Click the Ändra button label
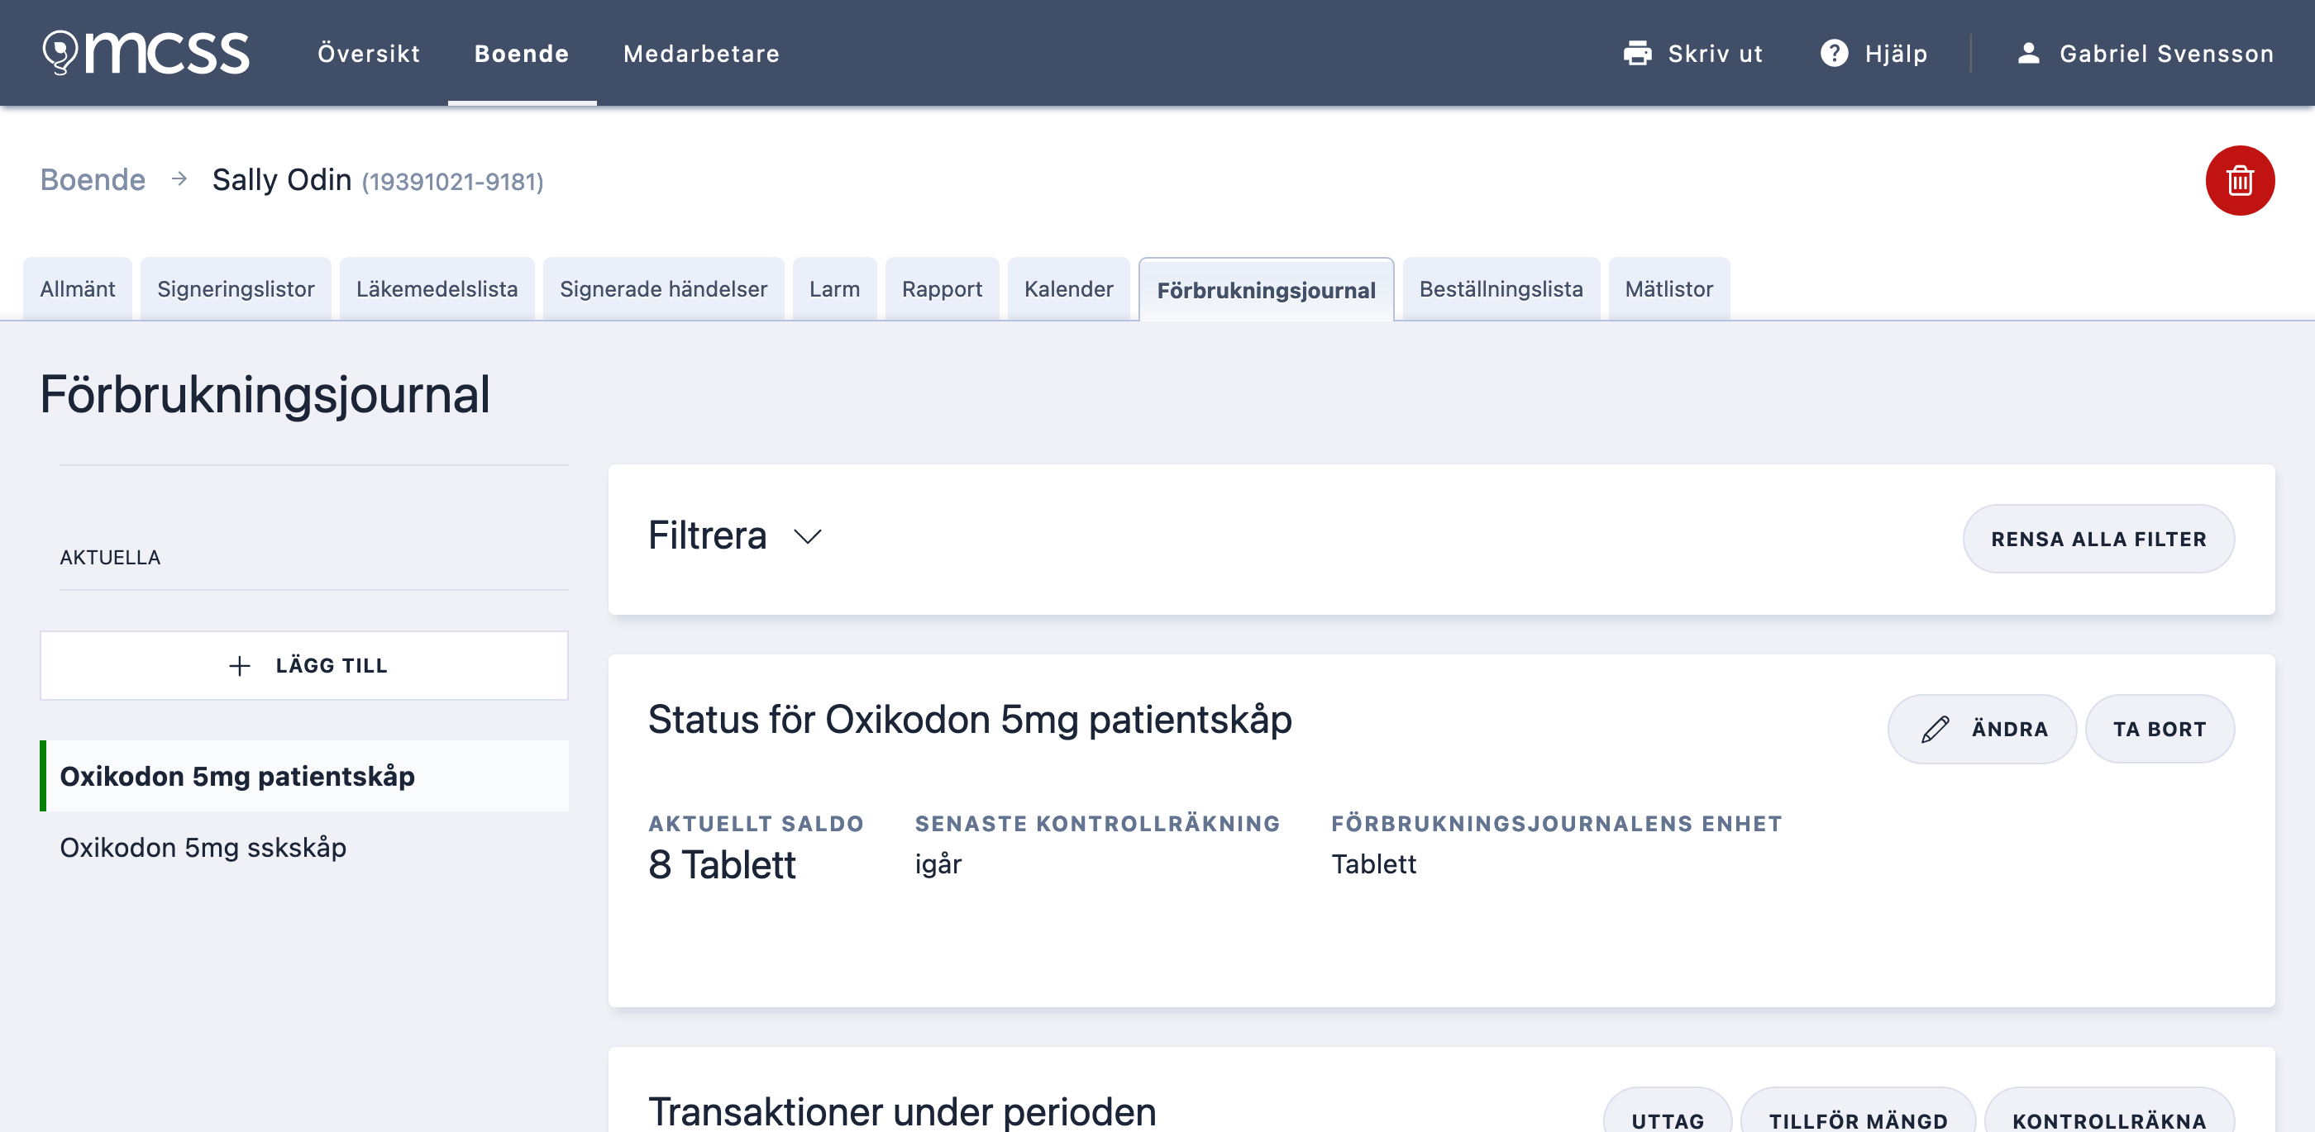 coord(2009,729)
